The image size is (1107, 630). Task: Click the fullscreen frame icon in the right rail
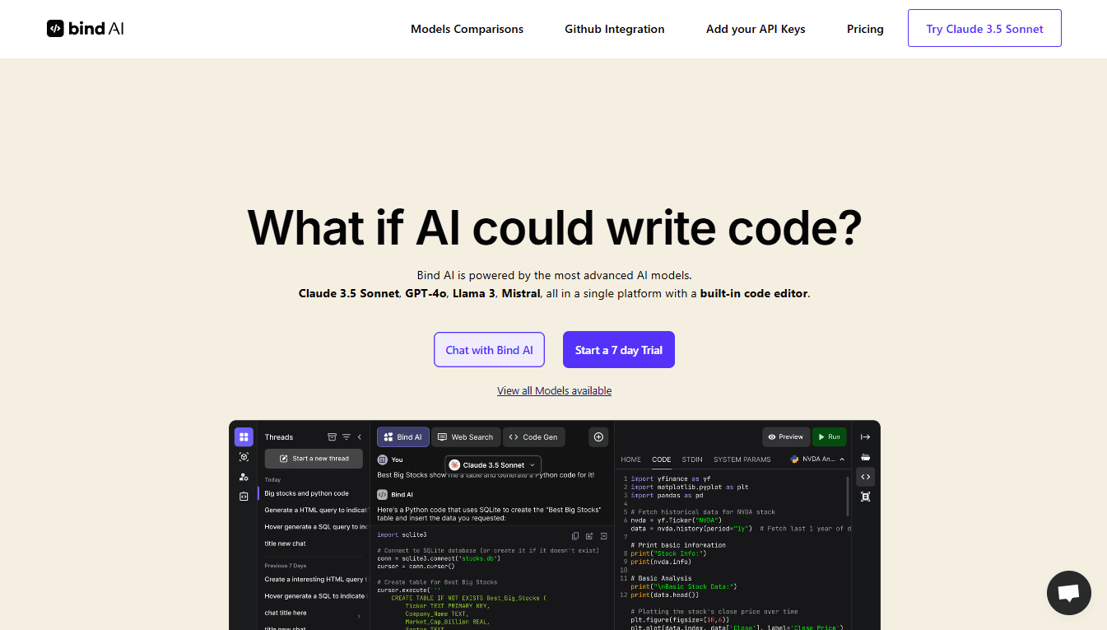865,497
